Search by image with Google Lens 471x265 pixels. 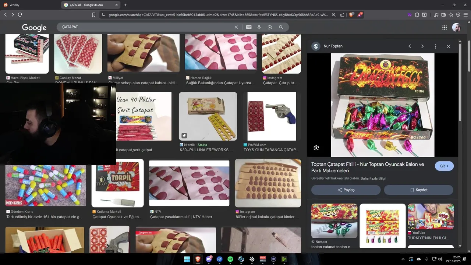tap(270, 27)
